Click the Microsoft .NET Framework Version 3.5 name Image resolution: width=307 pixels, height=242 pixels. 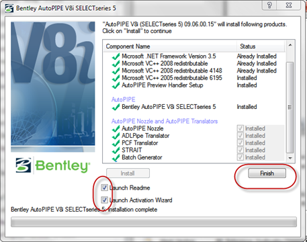click(x=169, y=56)
